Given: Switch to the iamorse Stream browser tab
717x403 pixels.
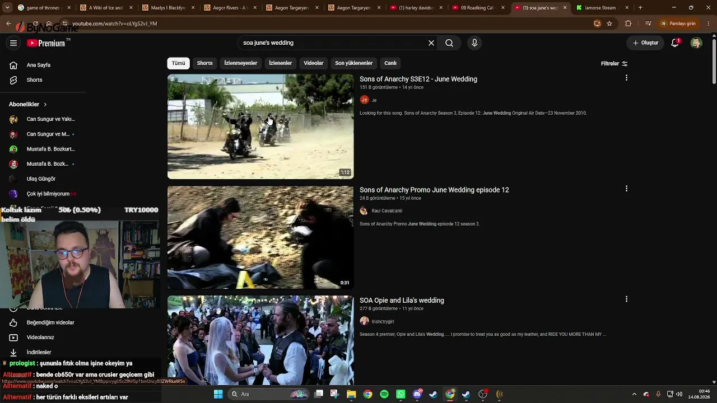Looking at the screenshot, I should pyautogui.click(x=602, y=8).
